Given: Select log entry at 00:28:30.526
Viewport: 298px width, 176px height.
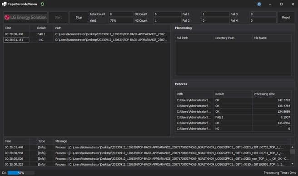Looking at the screenshot, I should (x=147, y=159).
